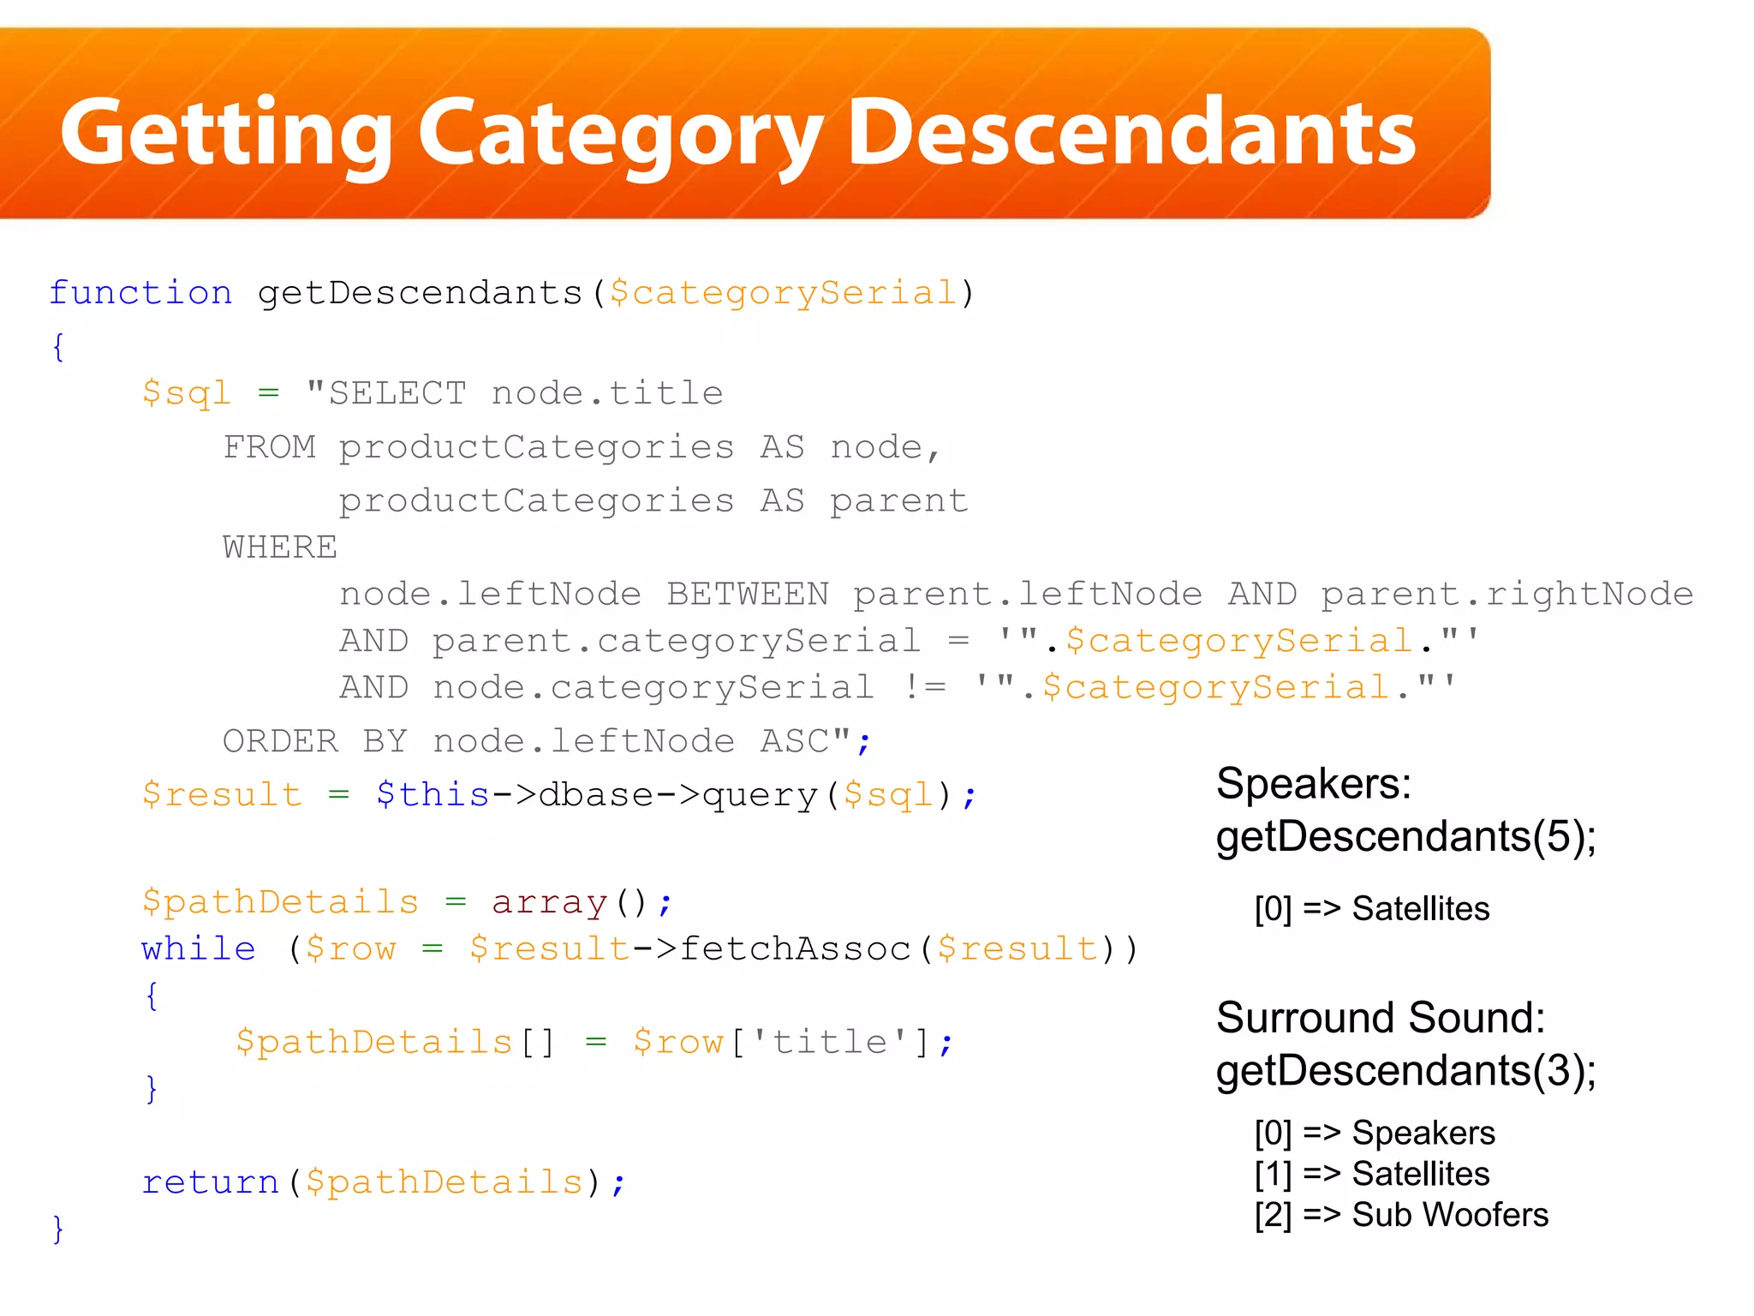Click the 'AND parent.categorySerial =' line

click(909, 641)
